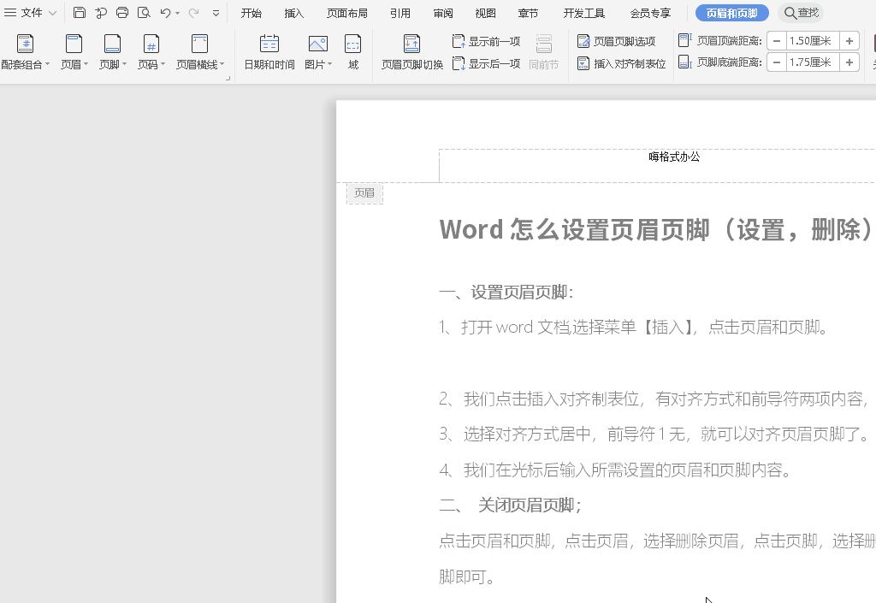Insert 日期和时间 into the header
This screenshot has height=603, width=876.
(269, 52)
